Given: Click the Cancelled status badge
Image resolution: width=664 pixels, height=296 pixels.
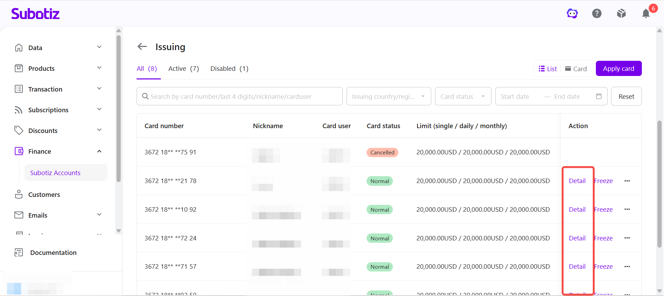Looking at the screenshot, I should (382, 152).
